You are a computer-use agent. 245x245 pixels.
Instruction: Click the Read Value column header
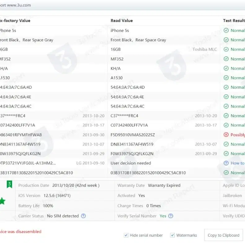pyautogui.click(x=122, y=21)
